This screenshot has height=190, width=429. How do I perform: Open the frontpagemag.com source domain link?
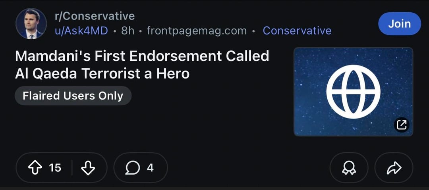(197, 31)
